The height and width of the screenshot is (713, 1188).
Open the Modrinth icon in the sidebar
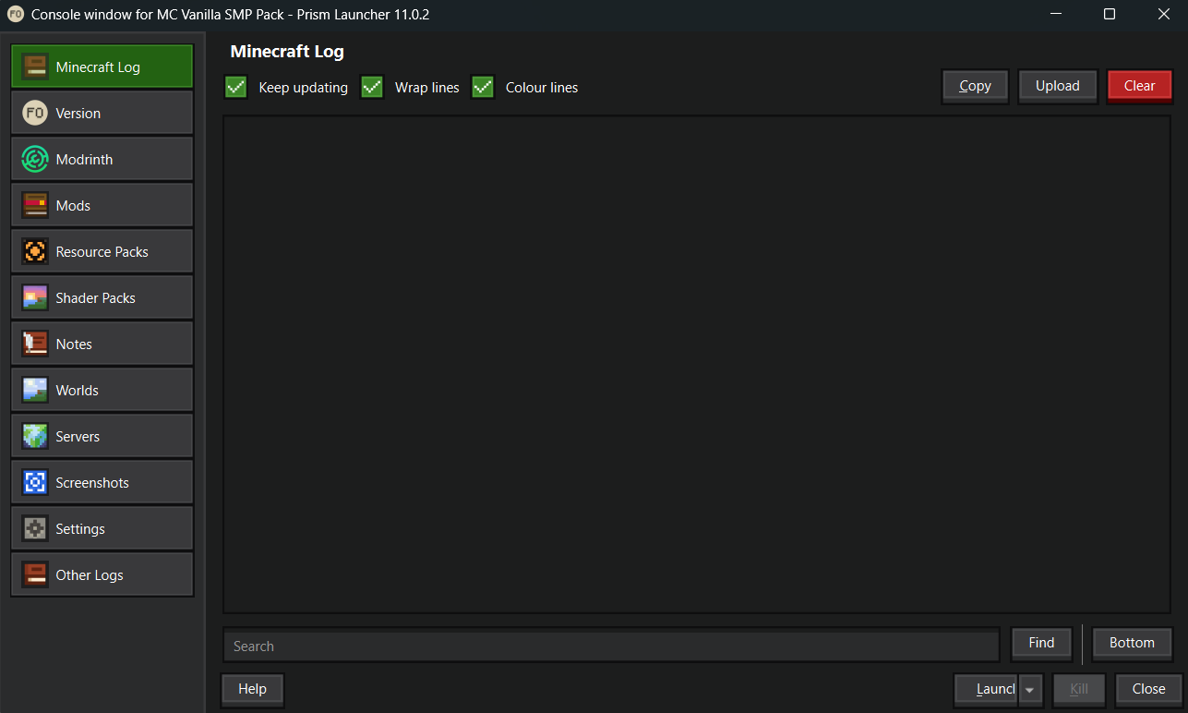(35, 159)
